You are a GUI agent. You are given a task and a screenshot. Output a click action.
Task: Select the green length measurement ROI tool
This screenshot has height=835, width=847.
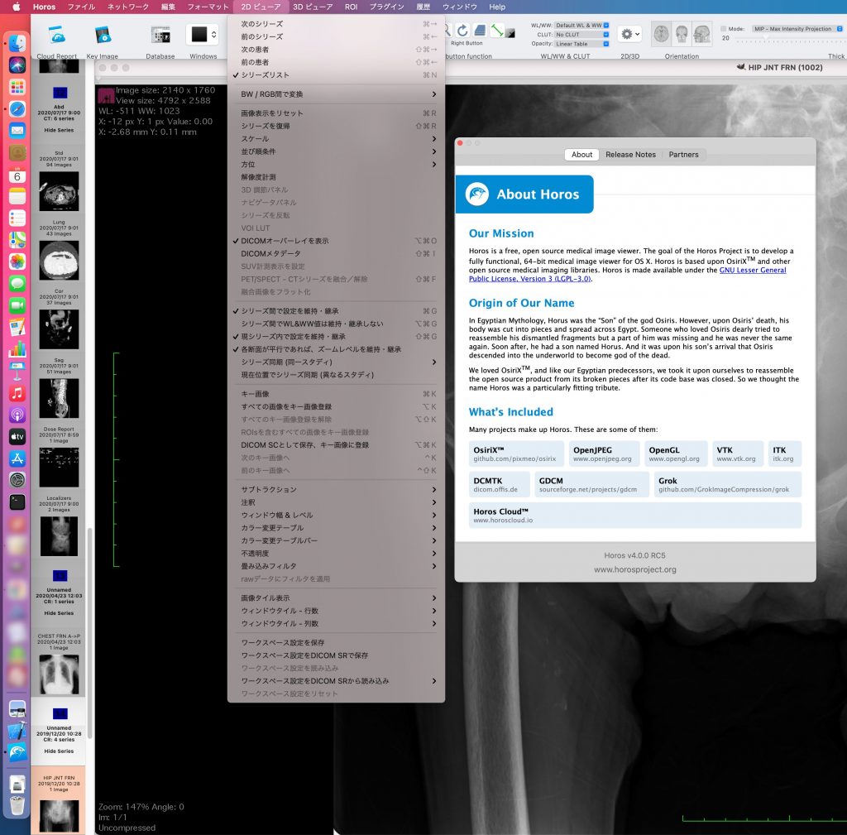(497, 31)
